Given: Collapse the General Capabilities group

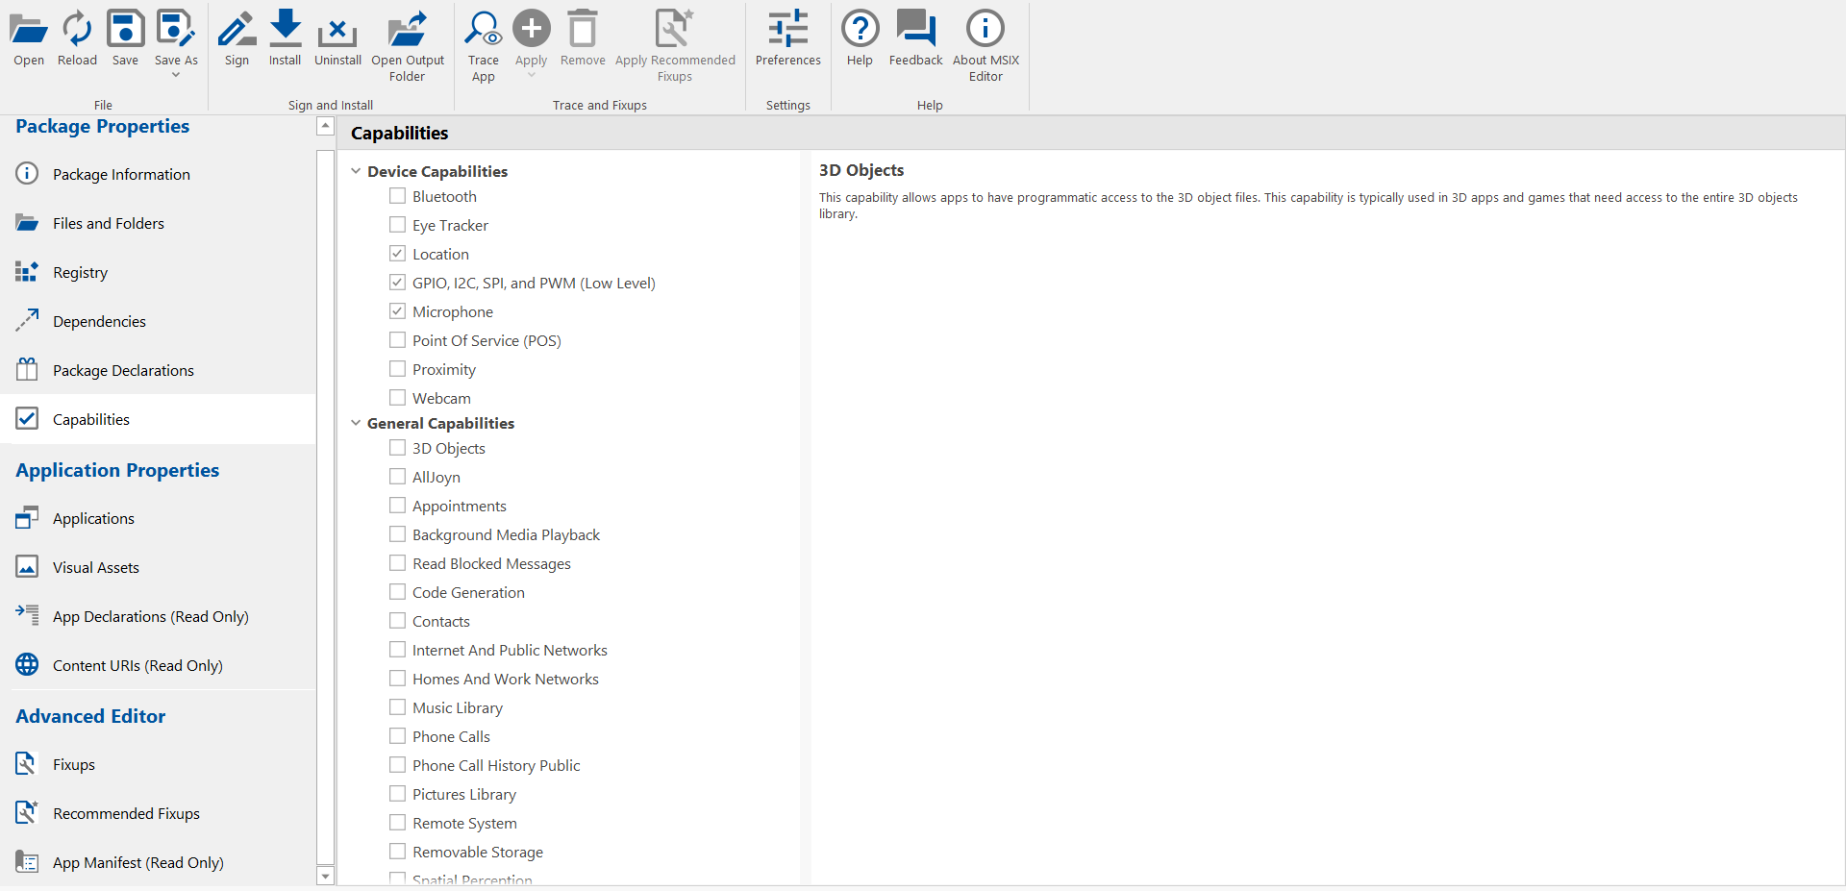Looking at the screenshot, I should (x=356, y=423).
